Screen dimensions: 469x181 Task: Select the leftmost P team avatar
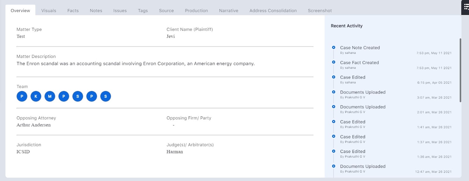[x=22, y=96]
